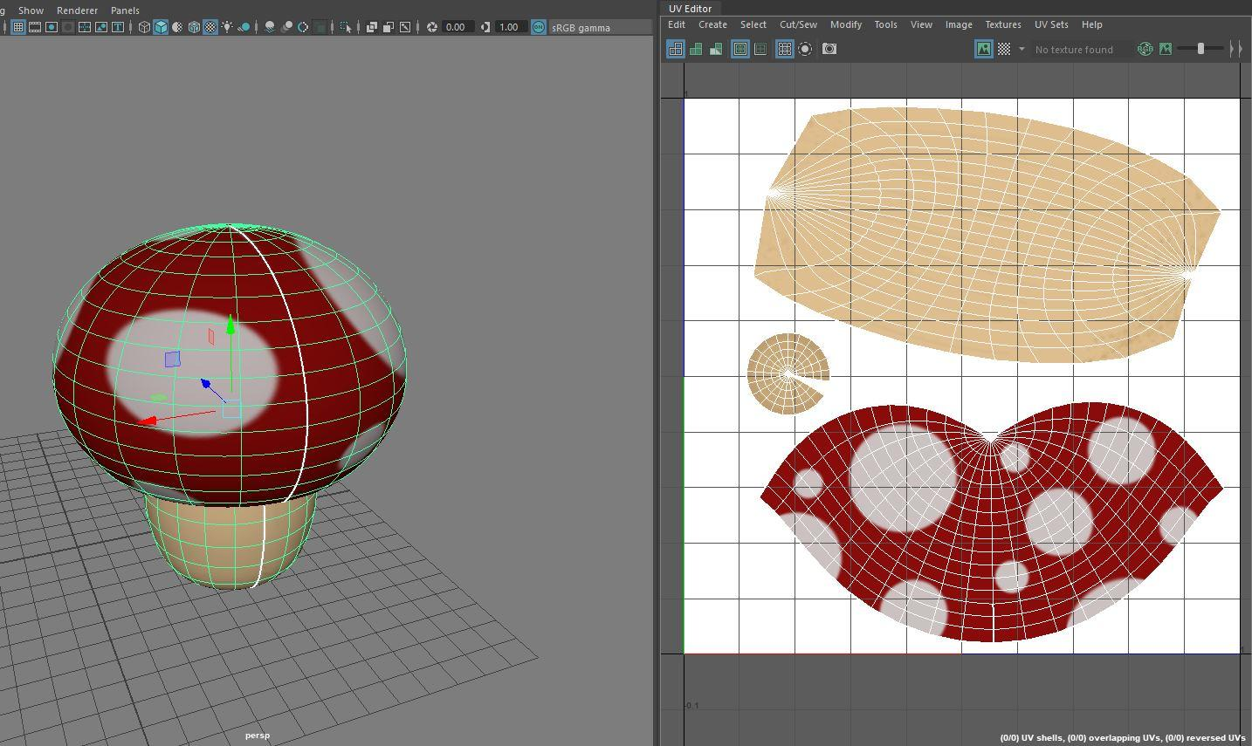Toggle the texture image display button
Screen dimensions: 1252x746
pyautogui.click(x=983, y=49)
